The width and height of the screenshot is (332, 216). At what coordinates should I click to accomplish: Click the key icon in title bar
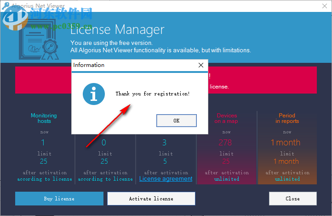(x=6, y=6)
